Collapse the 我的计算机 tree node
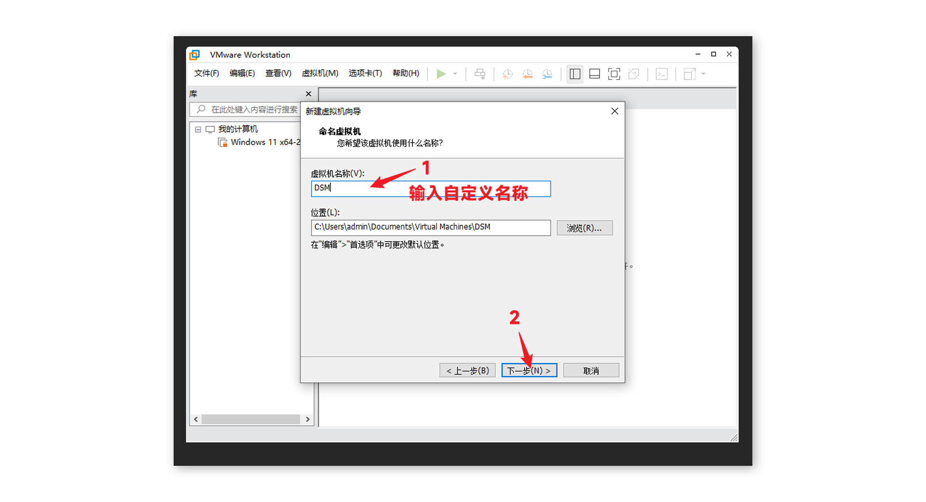Screen dimensions: 926x502 [x=198, y=129]
